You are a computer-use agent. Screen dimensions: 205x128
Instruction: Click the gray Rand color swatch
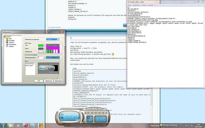(x=41, y=49)
